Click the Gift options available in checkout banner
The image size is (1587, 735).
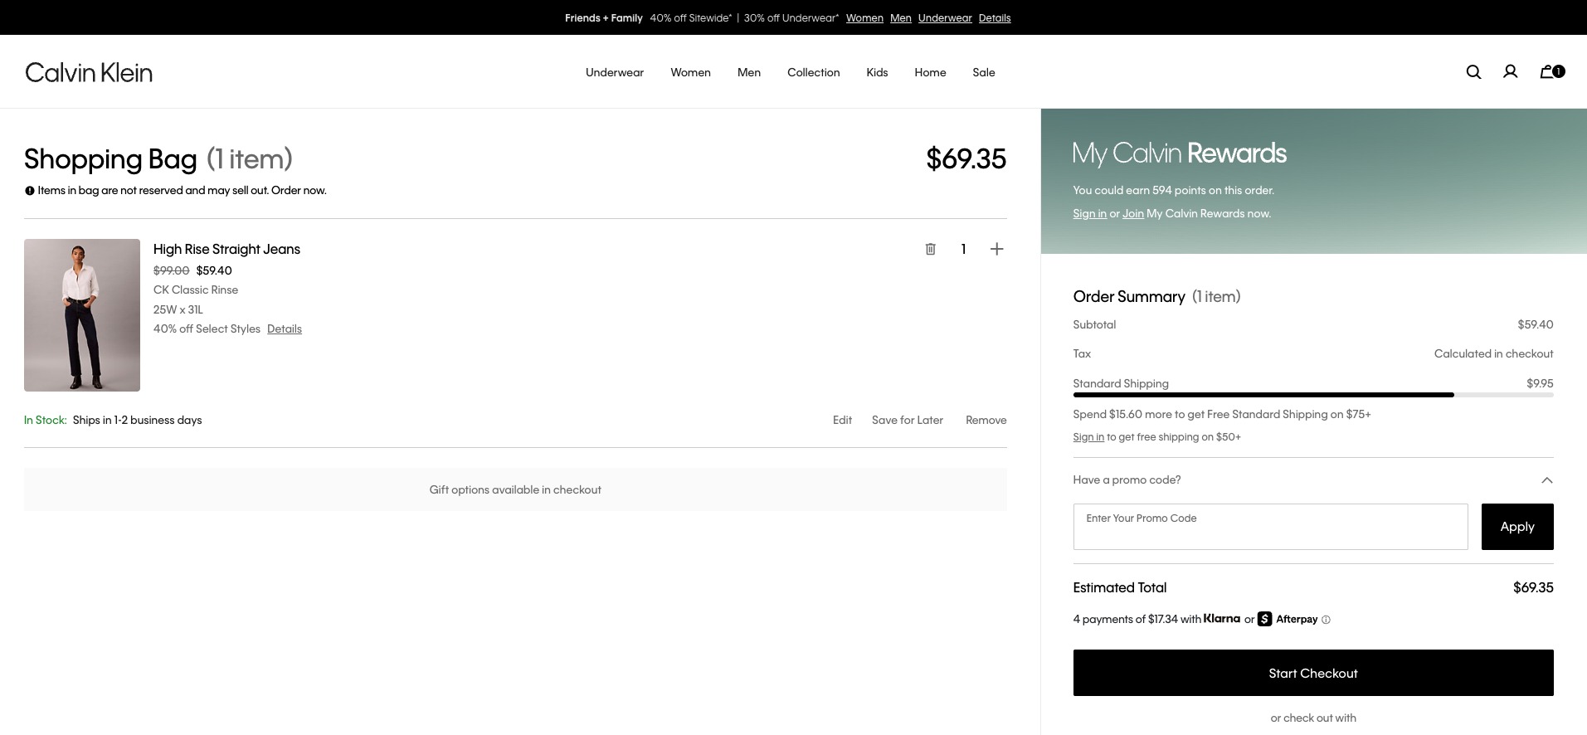[x=515, y=489]
